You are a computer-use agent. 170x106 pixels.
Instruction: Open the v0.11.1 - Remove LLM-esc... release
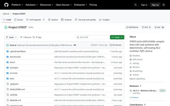(145, 91)
